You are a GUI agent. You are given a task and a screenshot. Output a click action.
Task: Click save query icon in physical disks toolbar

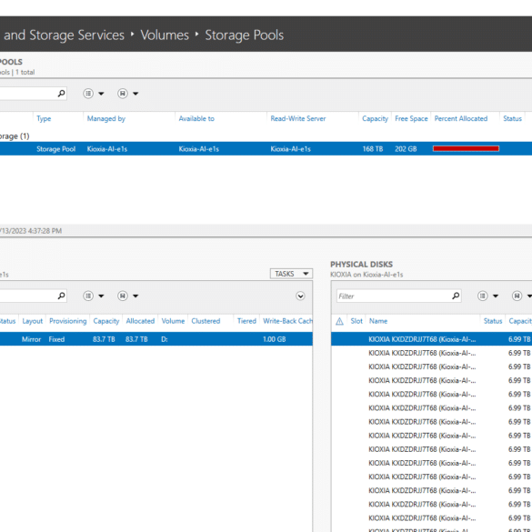[517, 296]
